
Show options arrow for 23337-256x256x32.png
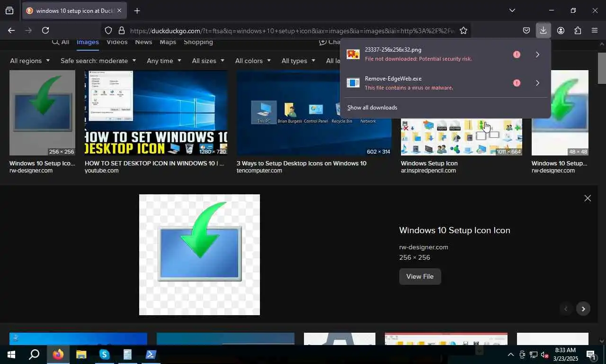click(537, 55)
